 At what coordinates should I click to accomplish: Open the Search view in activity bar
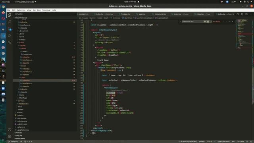10,21
